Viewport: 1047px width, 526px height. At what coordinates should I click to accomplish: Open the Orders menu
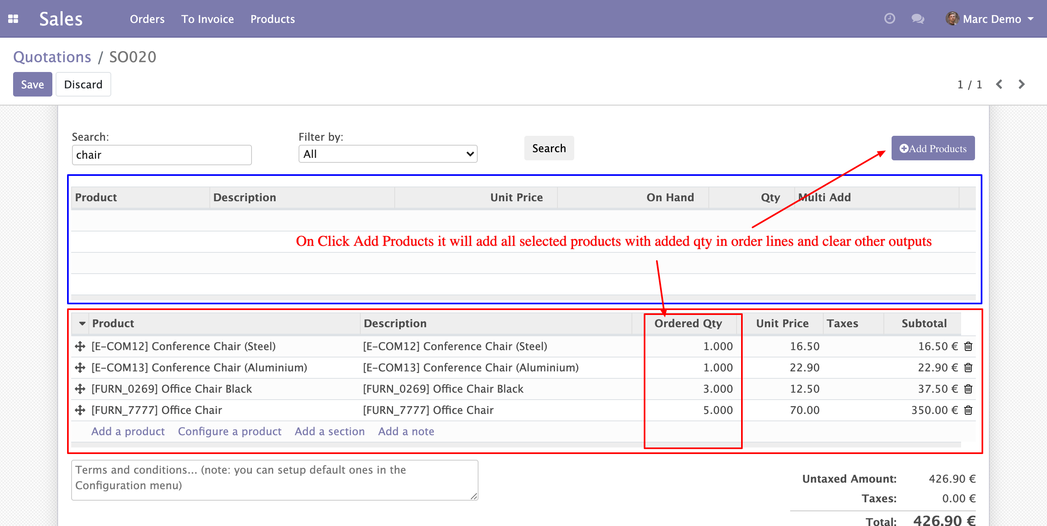tap(147, 19)
